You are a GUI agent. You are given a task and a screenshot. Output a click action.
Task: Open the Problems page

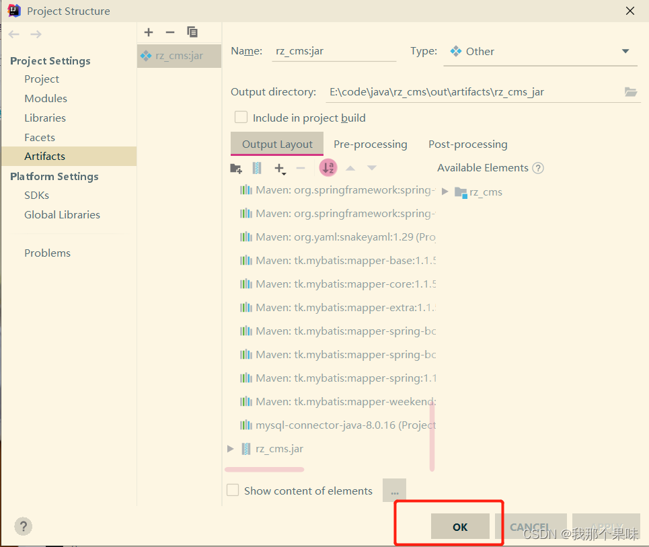click(47, 253)
